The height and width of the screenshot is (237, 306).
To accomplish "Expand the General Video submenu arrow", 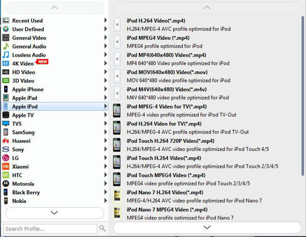I will [106, 37].
